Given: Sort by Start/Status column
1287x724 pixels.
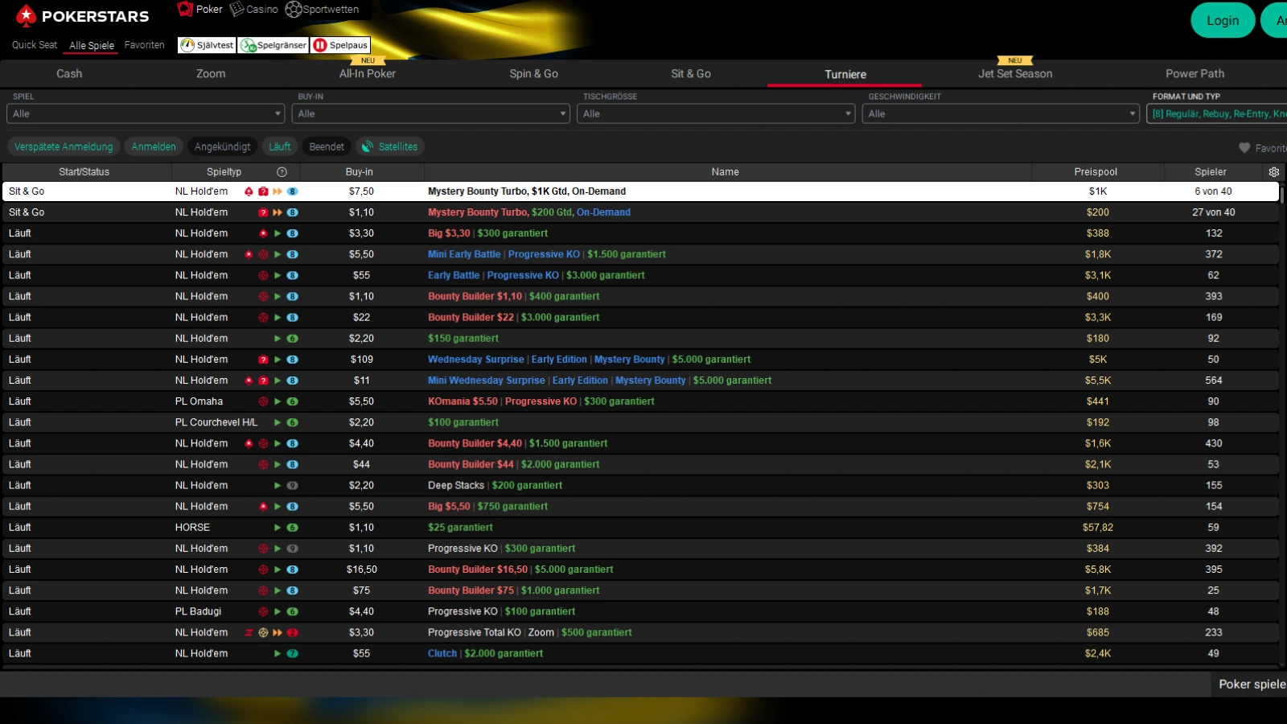Looking at the screenshot, I should (x=84, y=172).
